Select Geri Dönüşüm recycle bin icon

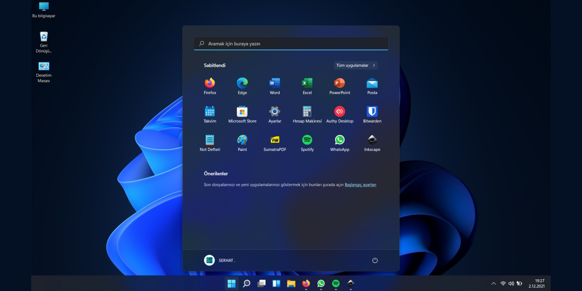point(44,42)
